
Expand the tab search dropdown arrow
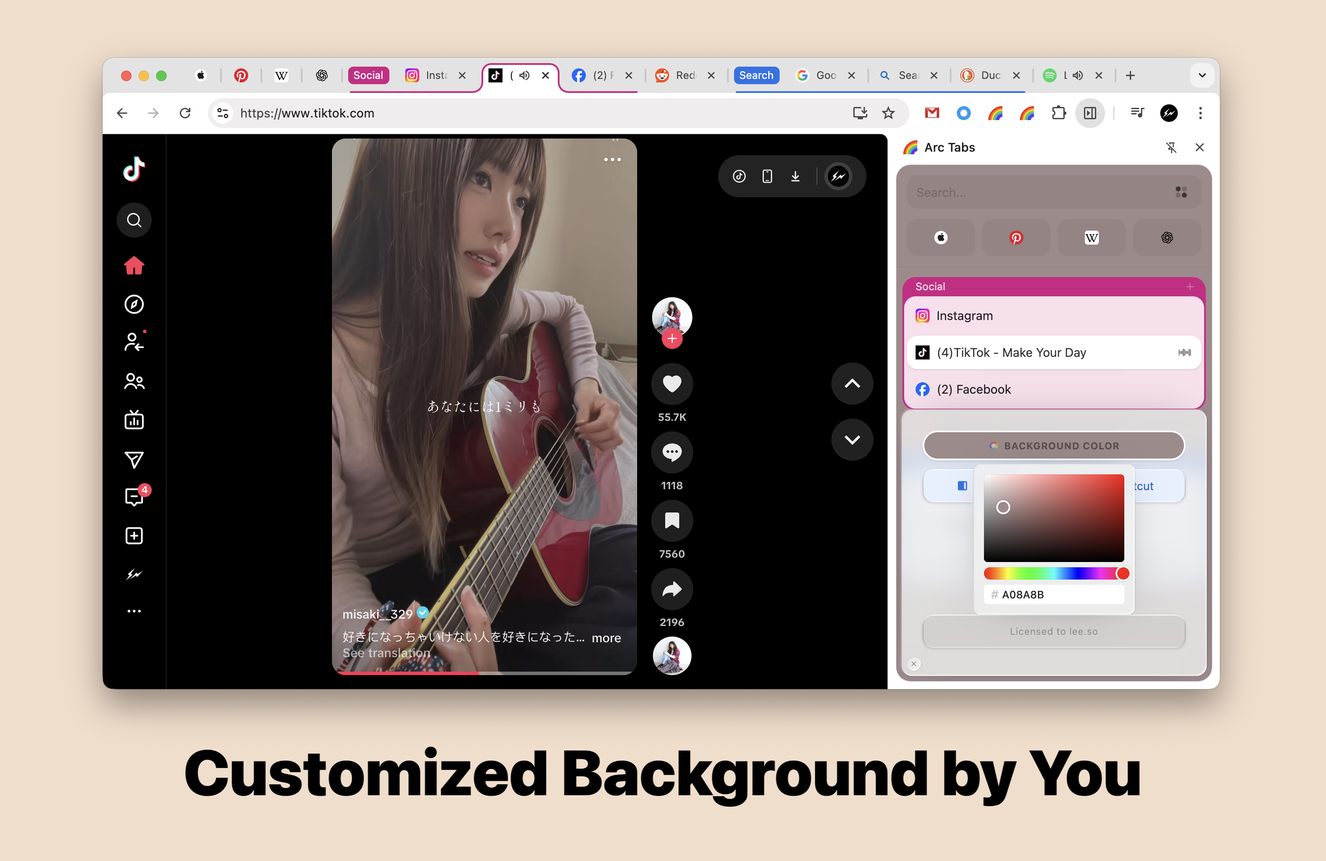point(1202,75)
